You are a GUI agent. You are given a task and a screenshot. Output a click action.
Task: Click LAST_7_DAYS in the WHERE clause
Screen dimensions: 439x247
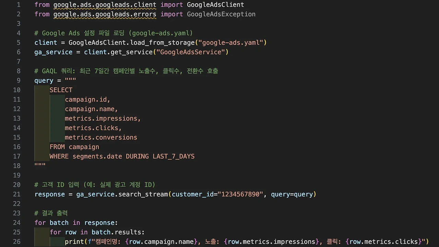174,156
